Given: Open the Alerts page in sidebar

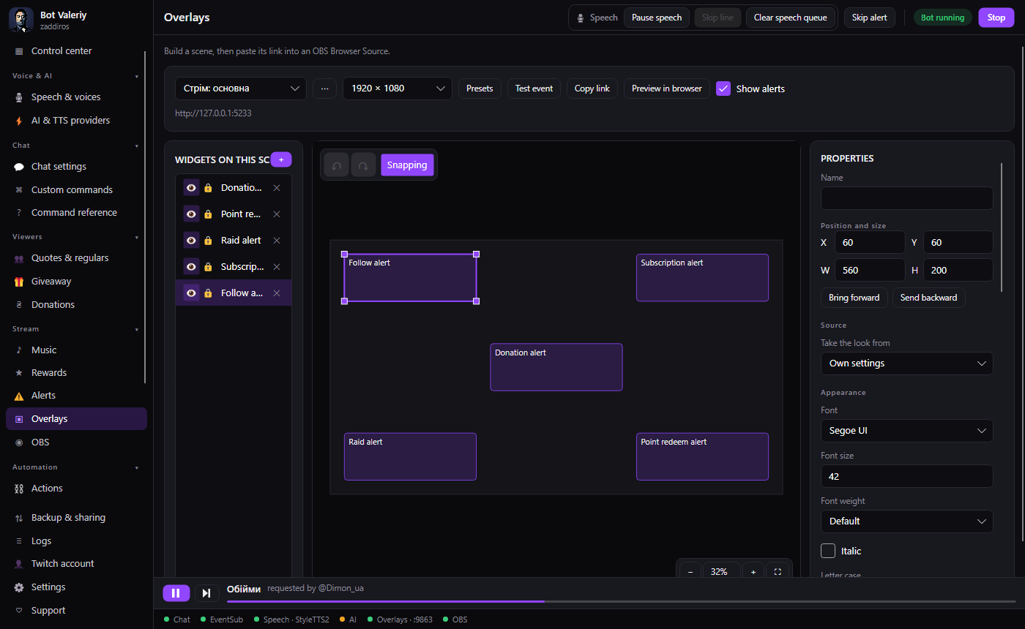Looking at the screenshot, I should tap(76, 396).
